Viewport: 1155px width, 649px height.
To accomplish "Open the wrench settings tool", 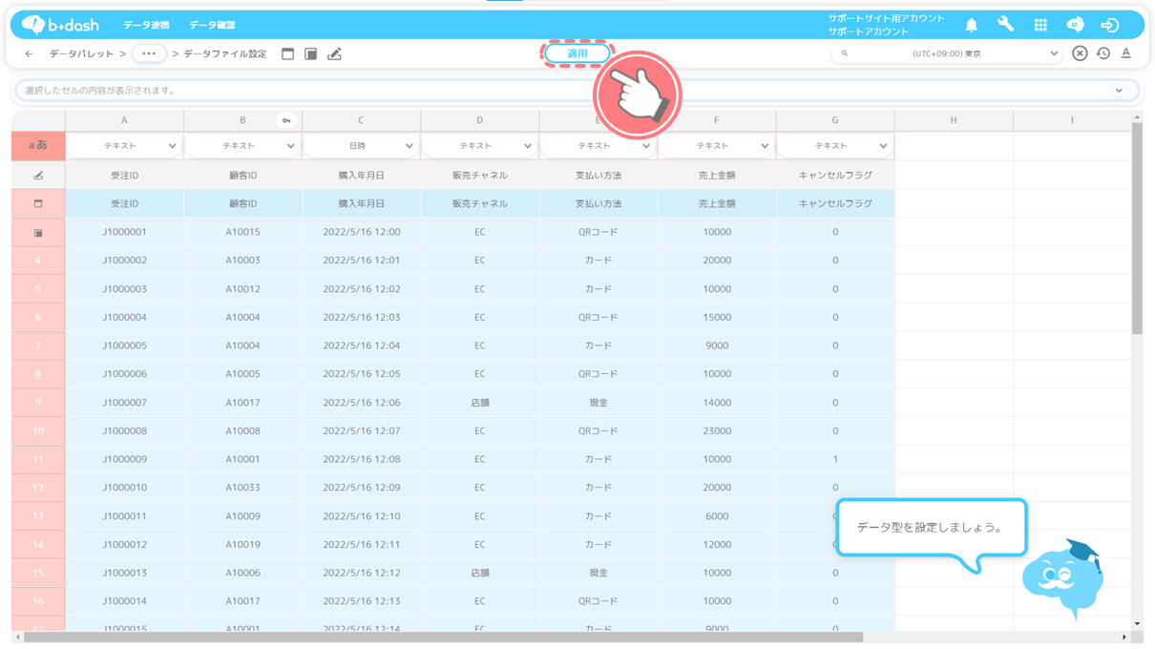I will (1005, 25).
